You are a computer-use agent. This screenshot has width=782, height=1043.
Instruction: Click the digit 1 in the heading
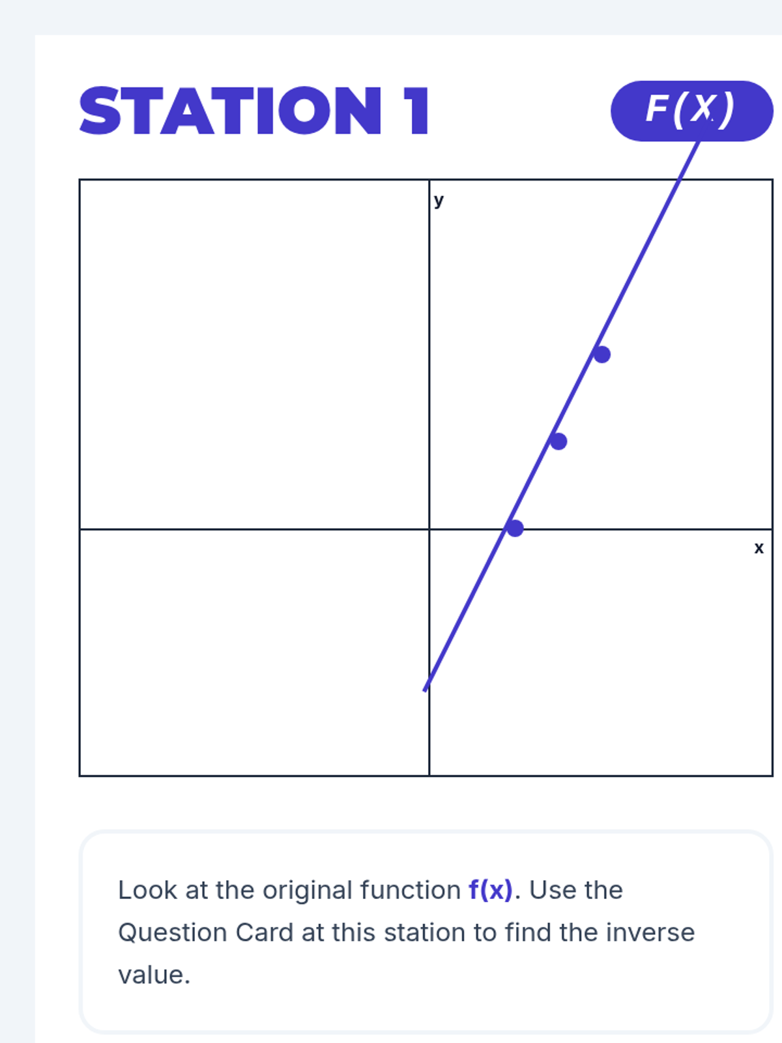[x=416, y=111]
